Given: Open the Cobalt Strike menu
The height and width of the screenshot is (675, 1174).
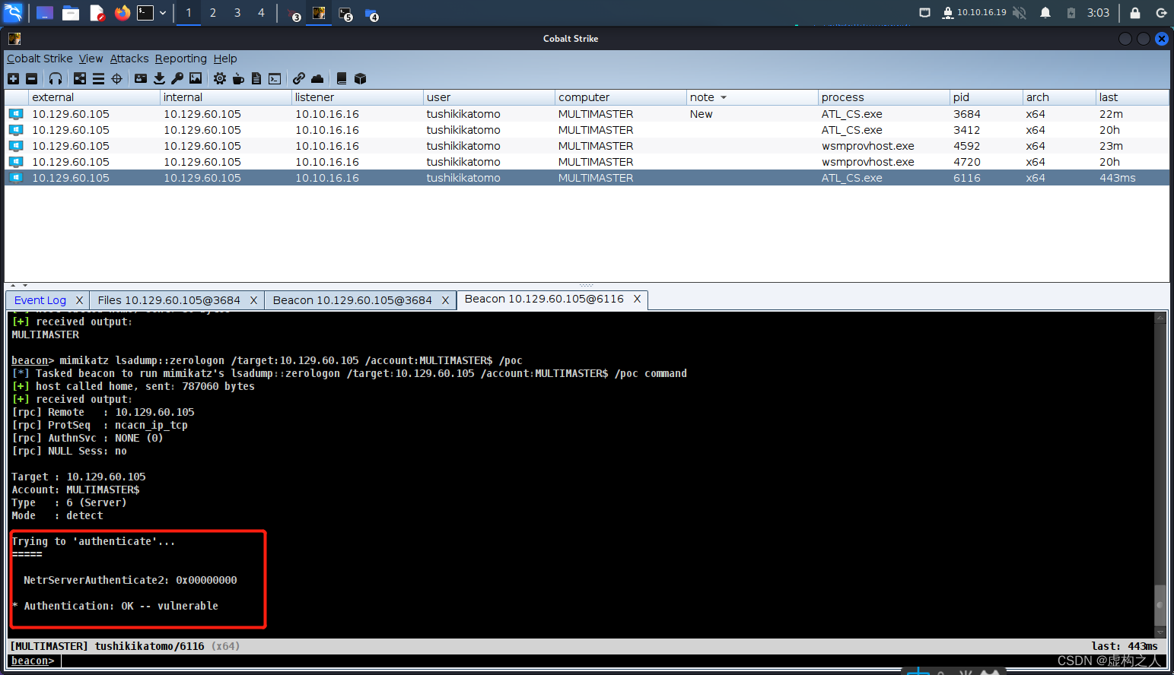Looking at the screenshot, I should tap(40, 59).
